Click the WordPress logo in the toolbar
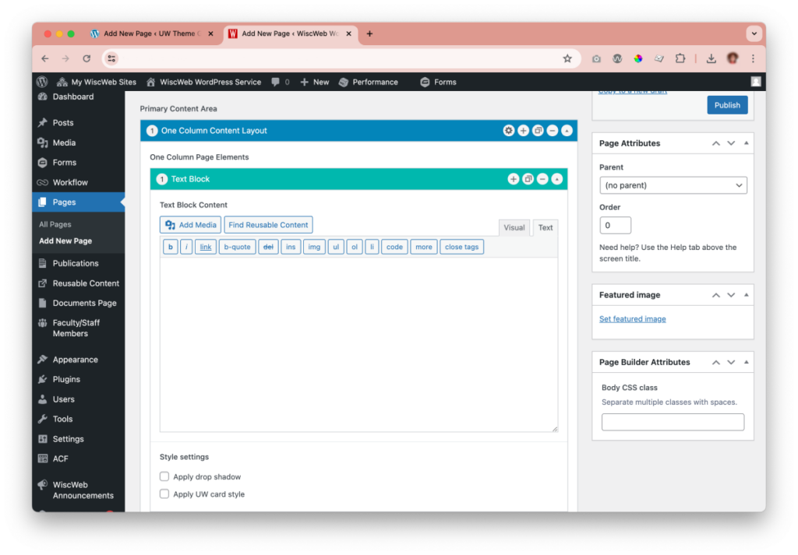The image size is (798, 555). pyautogui.click(x=41, y=82)
